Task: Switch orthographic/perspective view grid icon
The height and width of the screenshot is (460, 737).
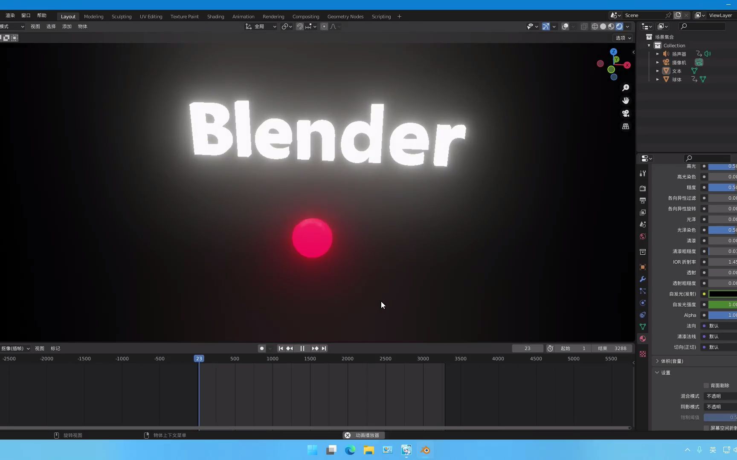Action: 626,126
